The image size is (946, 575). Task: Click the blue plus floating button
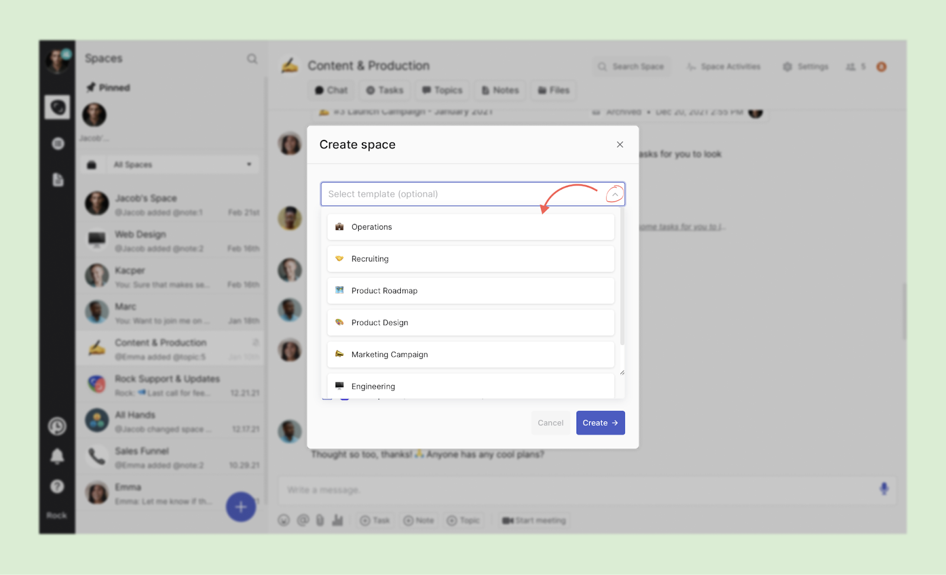click(x=241, y=507)
